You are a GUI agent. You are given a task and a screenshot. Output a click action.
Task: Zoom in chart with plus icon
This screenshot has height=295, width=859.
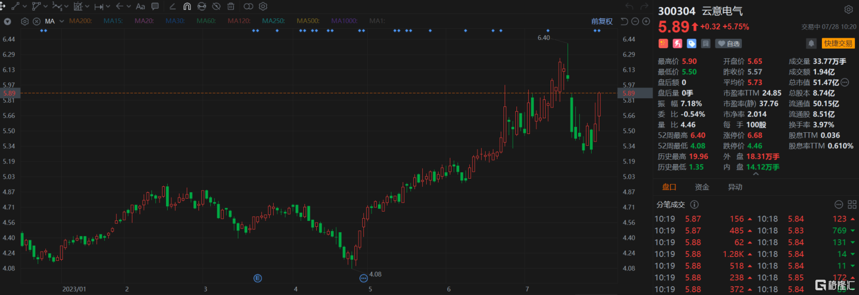point(646,21)
